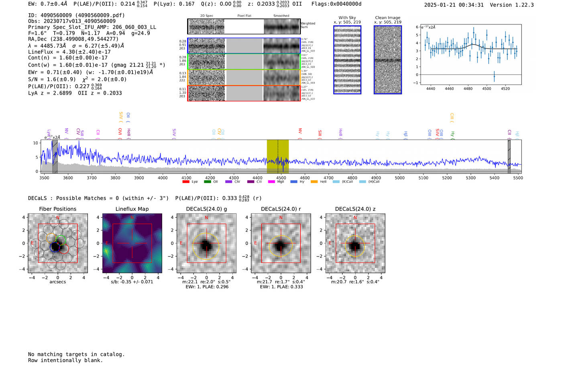Open the Lineflux Map image
Viewport: 562px width, 382px height.
point(132,243)
